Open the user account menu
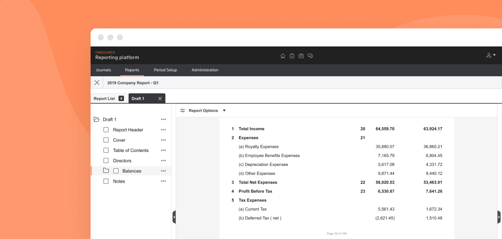502x239 pixels. pyautogui.click(x=491, y=55)
